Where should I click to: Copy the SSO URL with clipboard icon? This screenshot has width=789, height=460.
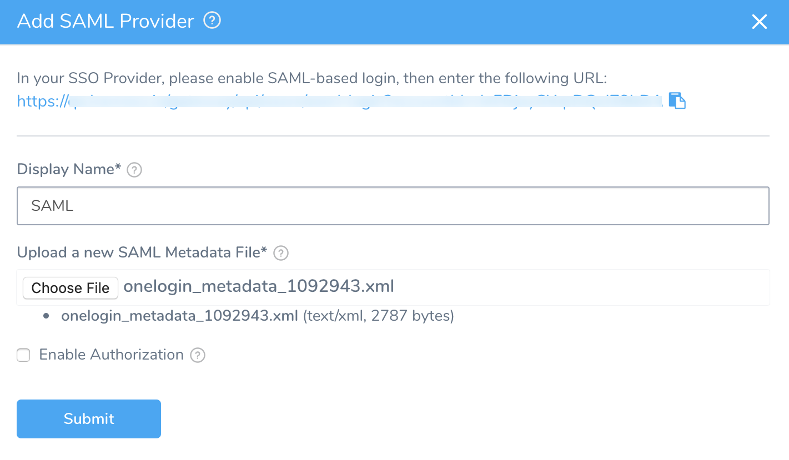677,100
